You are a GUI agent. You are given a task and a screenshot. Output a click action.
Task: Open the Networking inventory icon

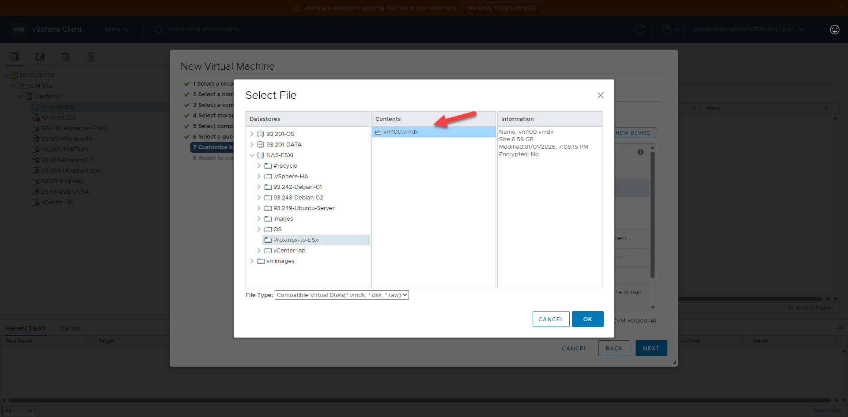(91, 56)
